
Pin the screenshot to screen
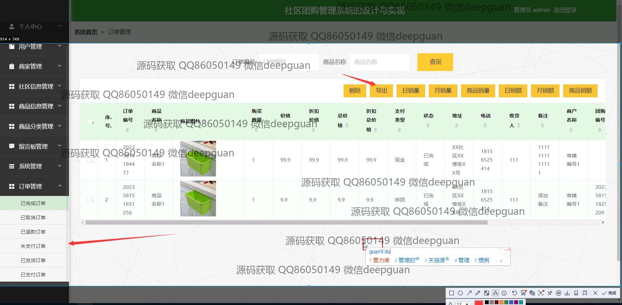(x=550, y=293)
